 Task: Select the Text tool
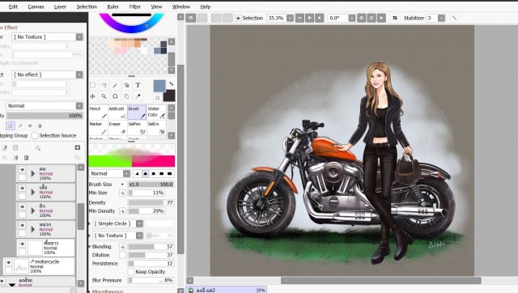click(138, 85)
